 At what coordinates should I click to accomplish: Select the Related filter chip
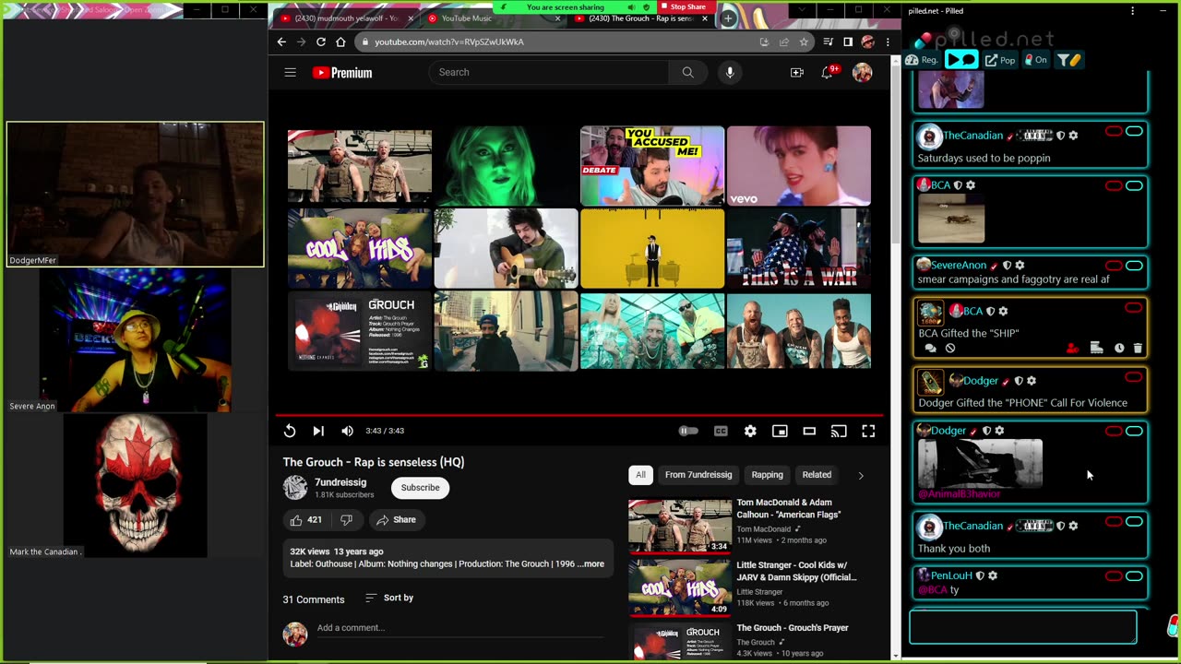coord(817,475)
